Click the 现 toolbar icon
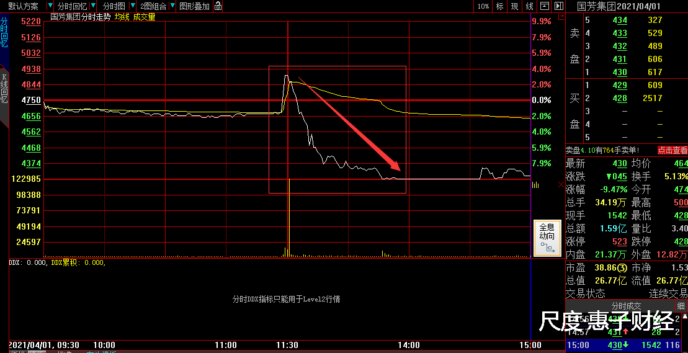The height and width of the screenshot is (353, 688). point(514,6)
